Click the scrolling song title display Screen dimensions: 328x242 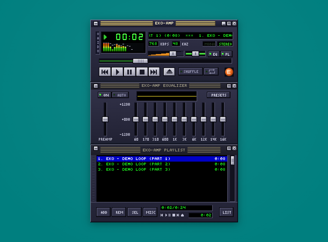(191, 36)
